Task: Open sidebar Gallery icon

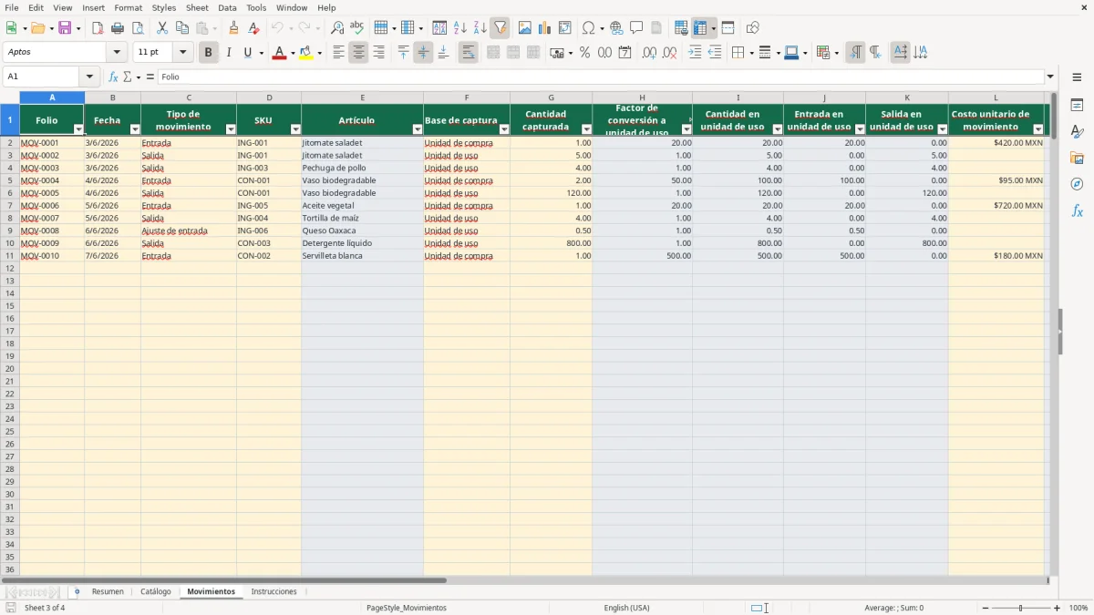Action: 1077,158
